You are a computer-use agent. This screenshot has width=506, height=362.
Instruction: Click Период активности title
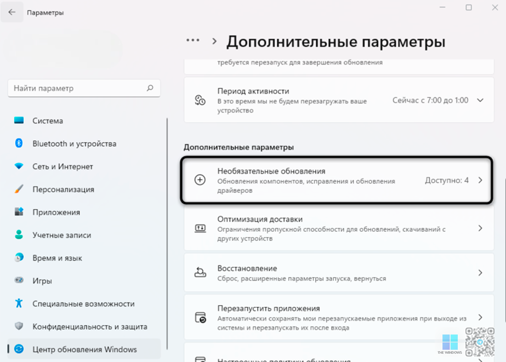pyautogui.click(x=253, y=91)
